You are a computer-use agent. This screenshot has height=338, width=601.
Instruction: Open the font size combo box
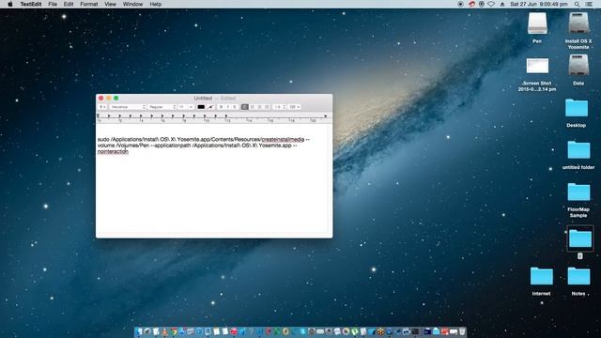[186, 107]
